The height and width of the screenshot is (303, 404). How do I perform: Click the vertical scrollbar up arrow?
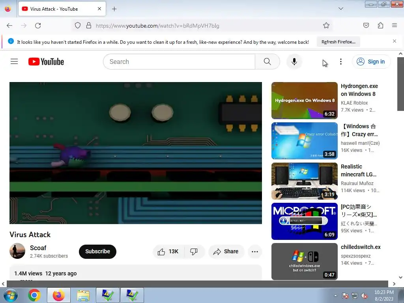coord(400,54)
